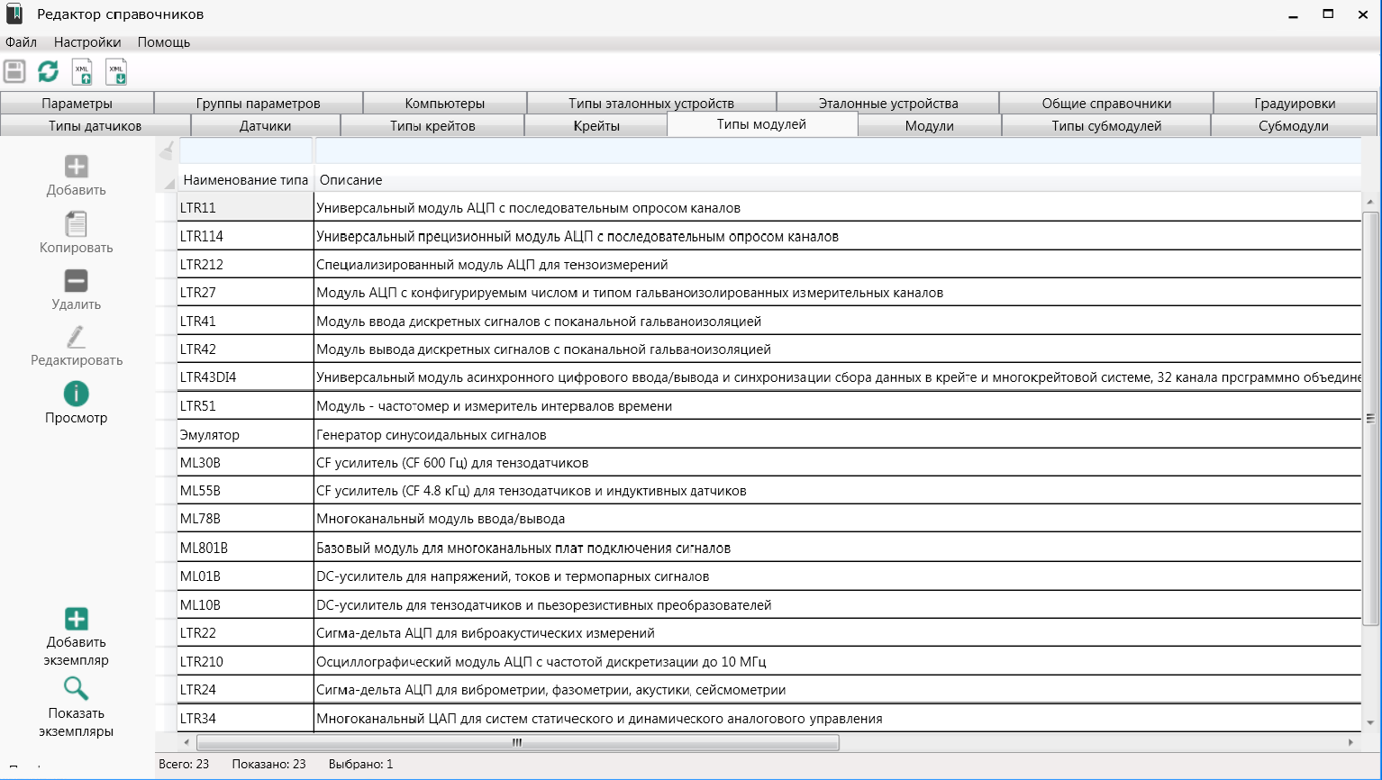Select the LTR212 row
Image resolution: width=1382 pixels, height=780 pixels.
coord(769,265)
